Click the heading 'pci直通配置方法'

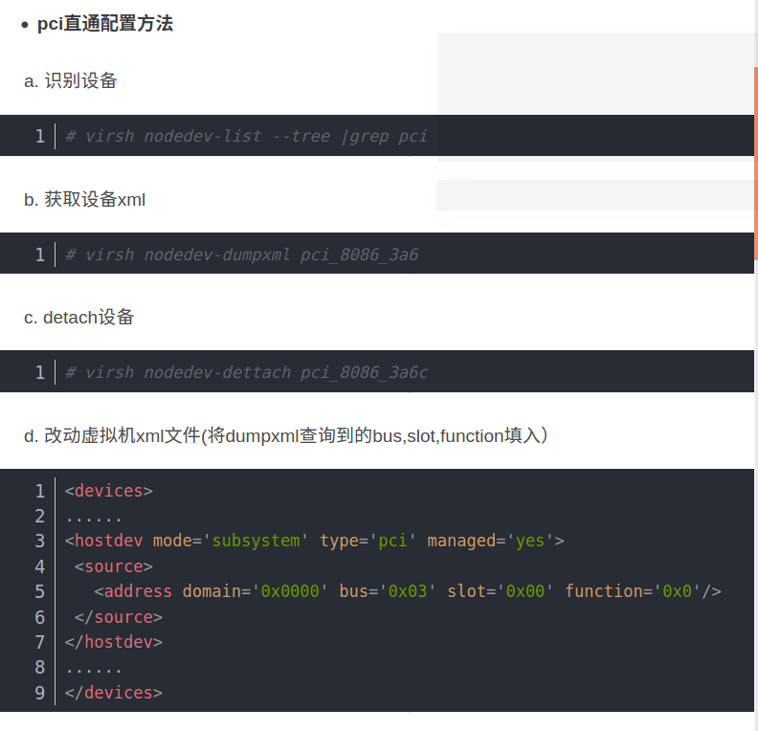105,24
